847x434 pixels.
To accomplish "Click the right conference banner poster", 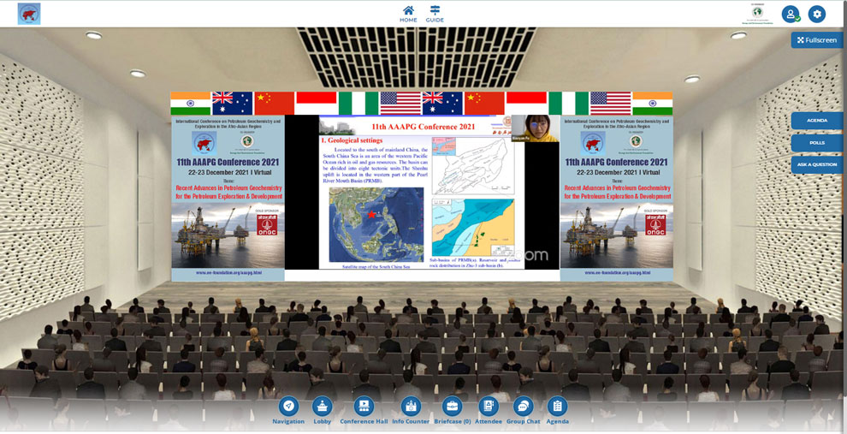I will pos(616,198).
